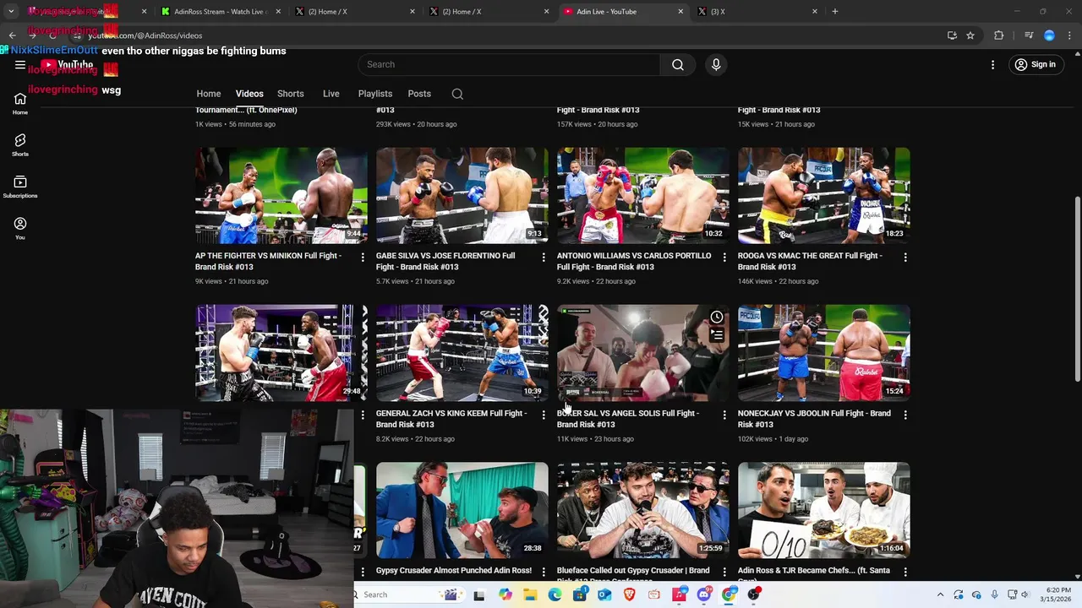
Task: Open Microsoft Edge from the taskbar
Action: [555, 594]
